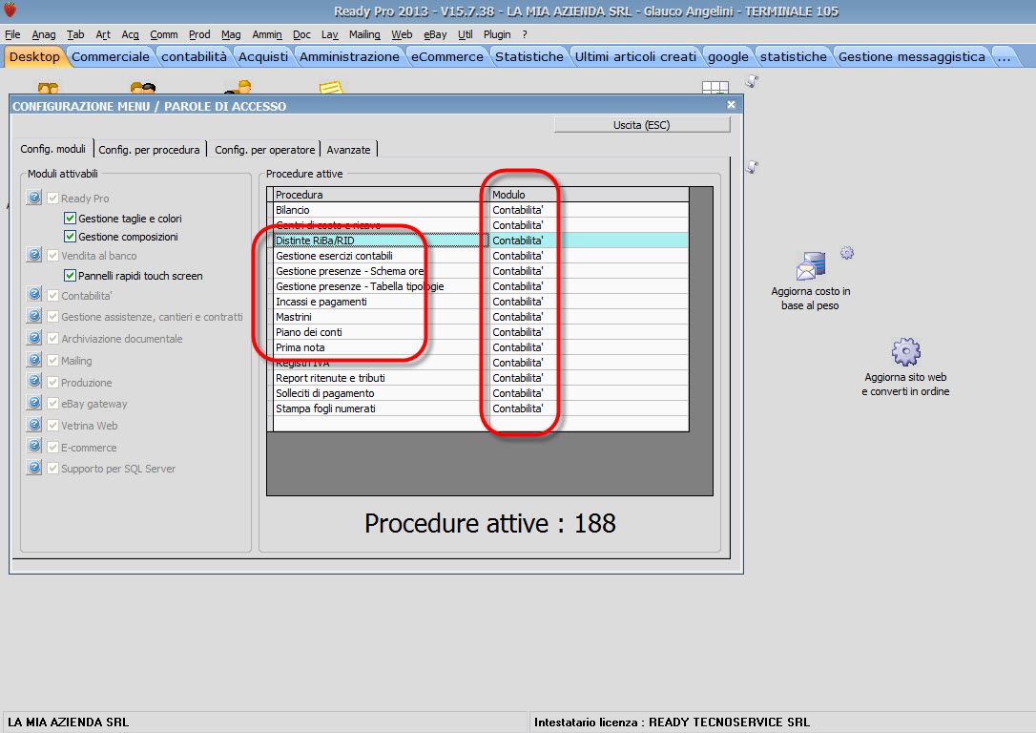1036x733 pixels.
Task: Open the Gestione messaggistica desktop tab
Action: (912, 57)
